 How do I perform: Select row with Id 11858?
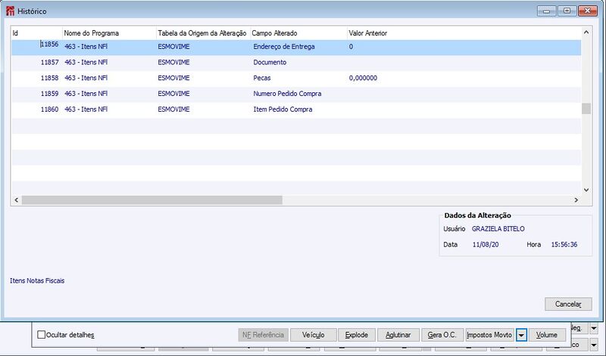click(296, 78)
